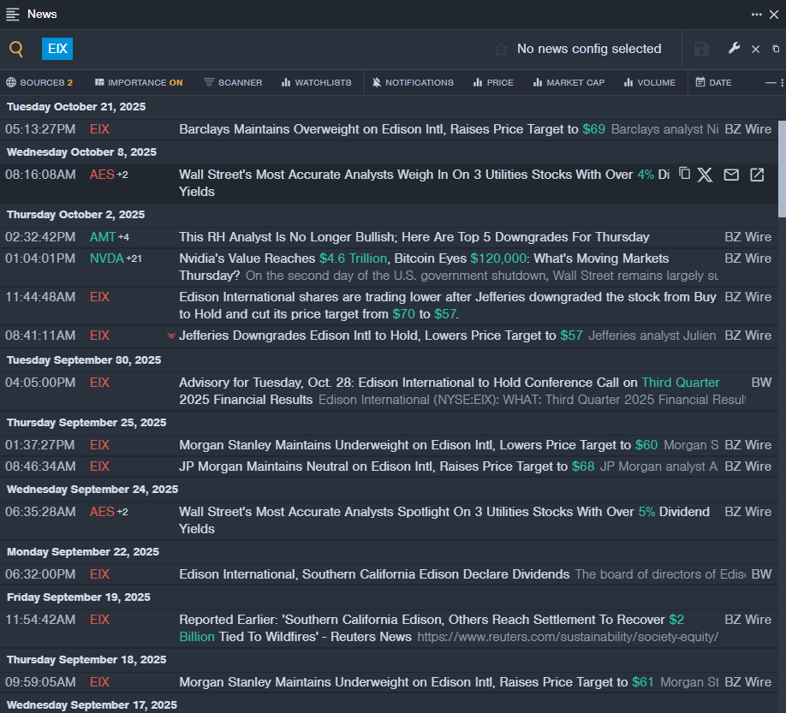Open the wrench settings tool
The height and width of the screenshot is (713, 786).
[x=734, y=49]
